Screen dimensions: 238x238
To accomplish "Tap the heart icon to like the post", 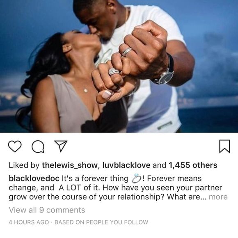I will [15, 146].
